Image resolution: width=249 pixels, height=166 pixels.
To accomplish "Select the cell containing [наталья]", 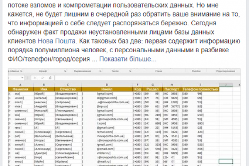I will point(44,98).
